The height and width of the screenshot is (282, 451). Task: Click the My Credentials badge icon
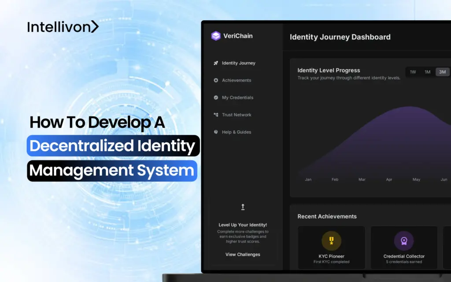click(215, 97)
